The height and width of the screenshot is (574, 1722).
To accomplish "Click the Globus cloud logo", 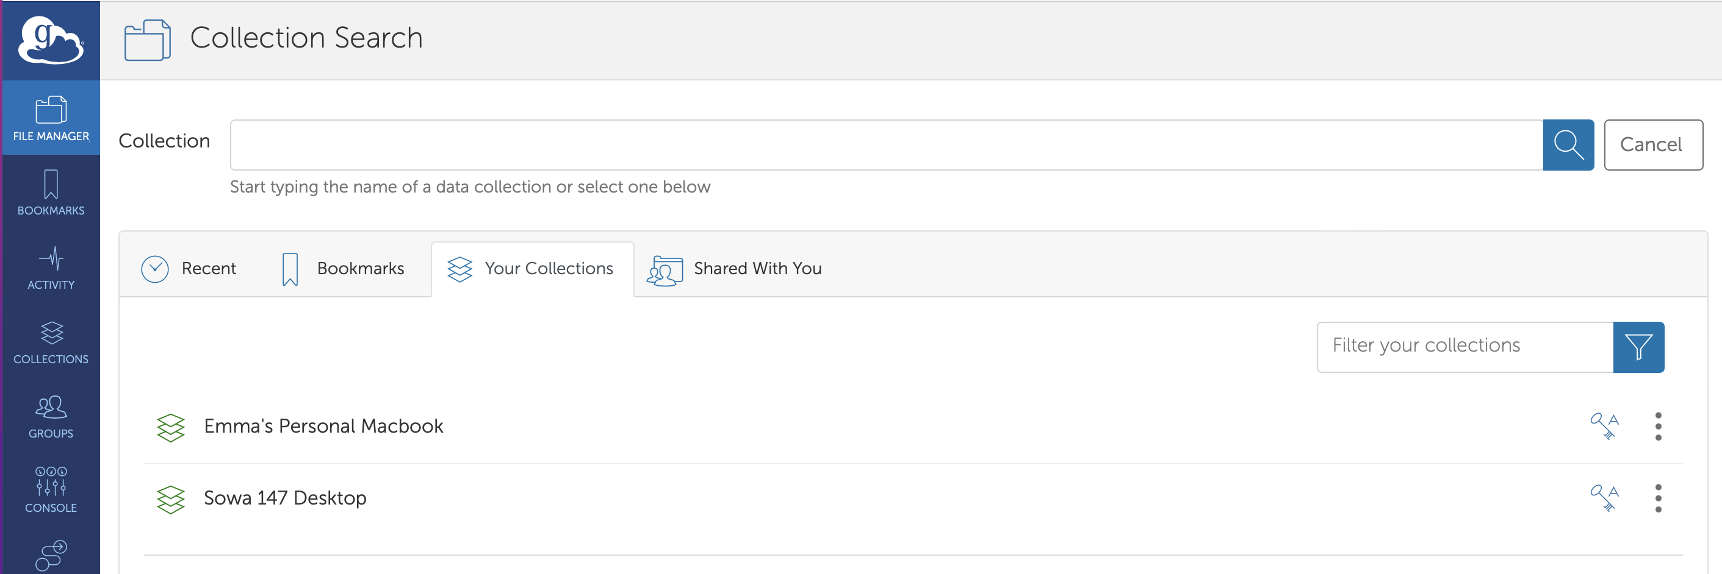I will tap(51, 40).
